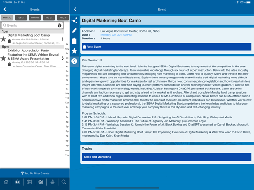Select Exhibitor Appreciation Party event title
The height and width of the screenshot is (190, 254).
(x=33, y=55)
